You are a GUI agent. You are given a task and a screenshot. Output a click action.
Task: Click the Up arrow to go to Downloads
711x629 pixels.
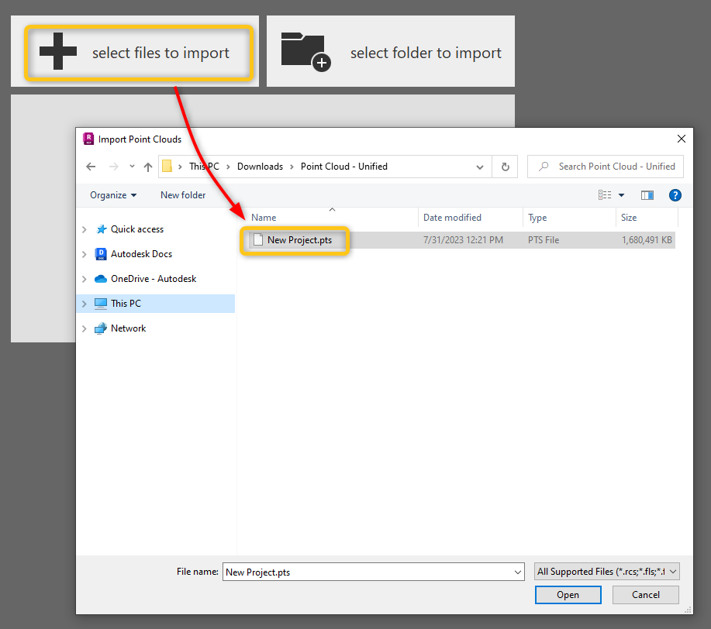click(x=147, y=166)
